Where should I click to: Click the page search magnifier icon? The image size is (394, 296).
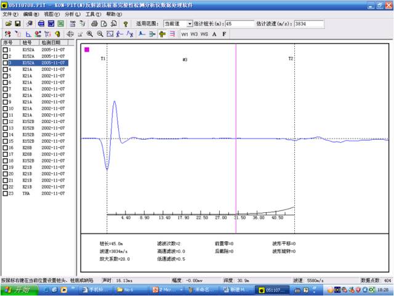pyautogui.click(x=114, y=24)
